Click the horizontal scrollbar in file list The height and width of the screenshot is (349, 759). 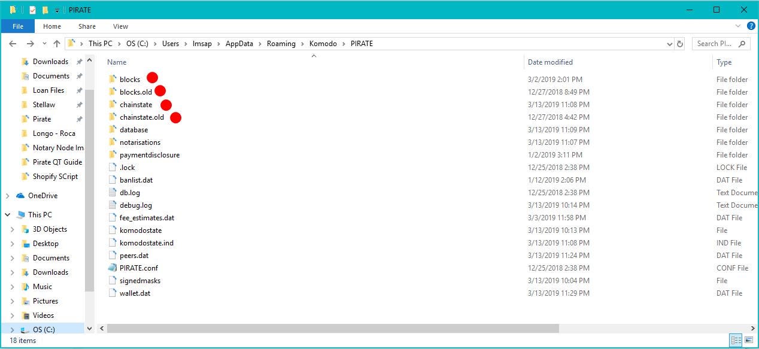click(333, 329)
